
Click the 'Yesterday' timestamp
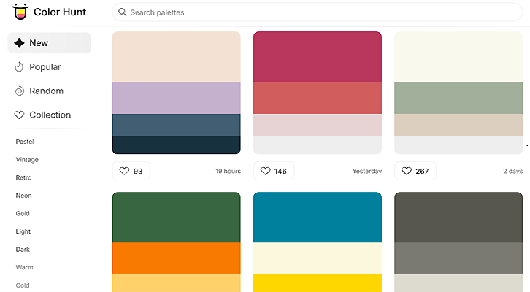(x=366, y=171)
